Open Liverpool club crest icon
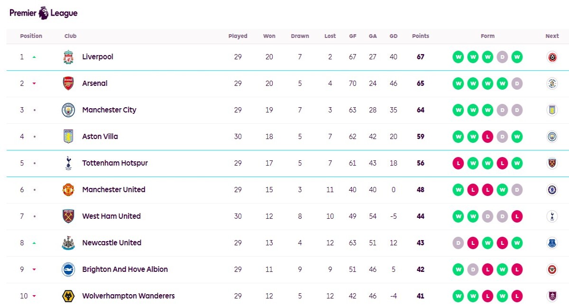This screenshot has height=307, width=569. 68,57
